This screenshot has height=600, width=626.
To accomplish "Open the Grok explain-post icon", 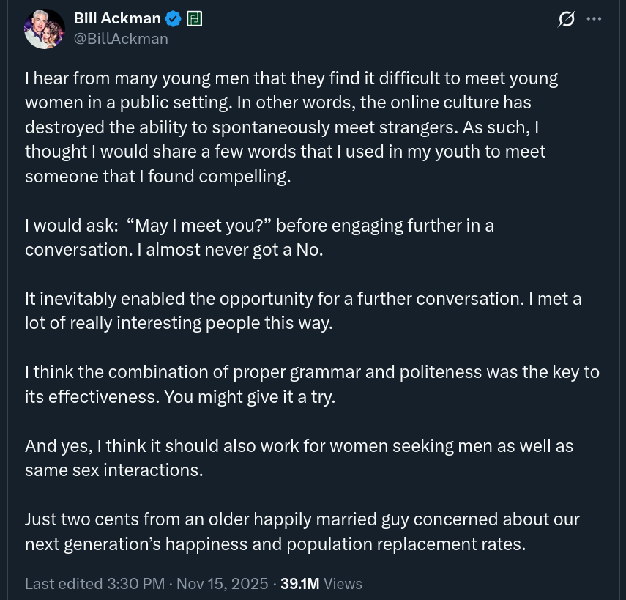I will pos(566,20).
